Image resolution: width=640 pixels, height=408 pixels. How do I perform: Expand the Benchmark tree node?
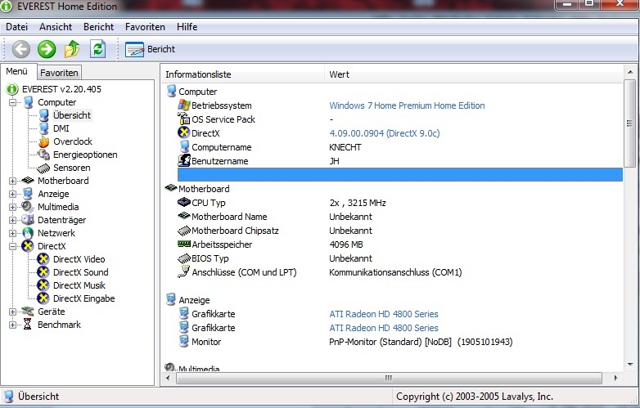pos(13,325)
